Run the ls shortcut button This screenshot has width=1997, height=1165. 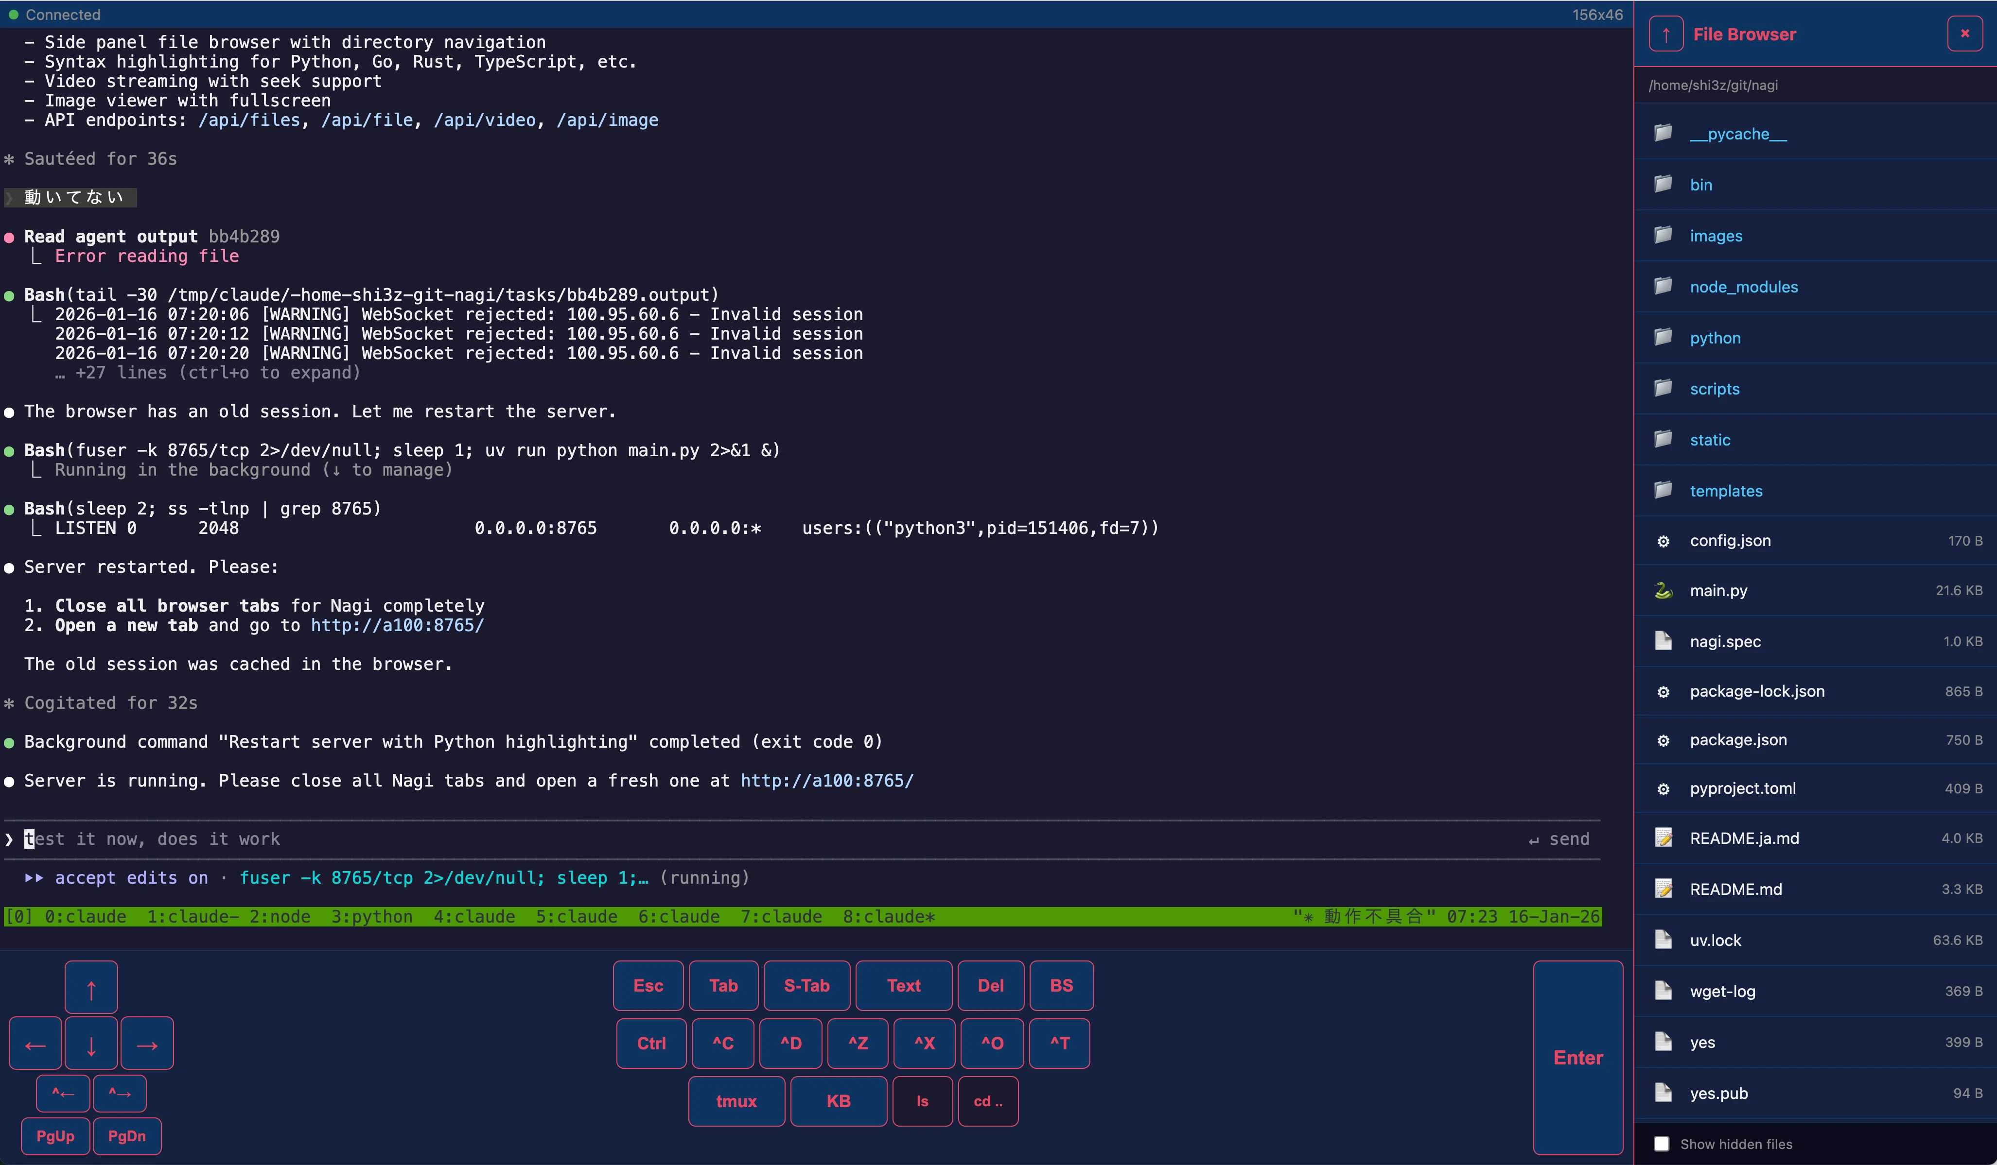(923, 1102)
